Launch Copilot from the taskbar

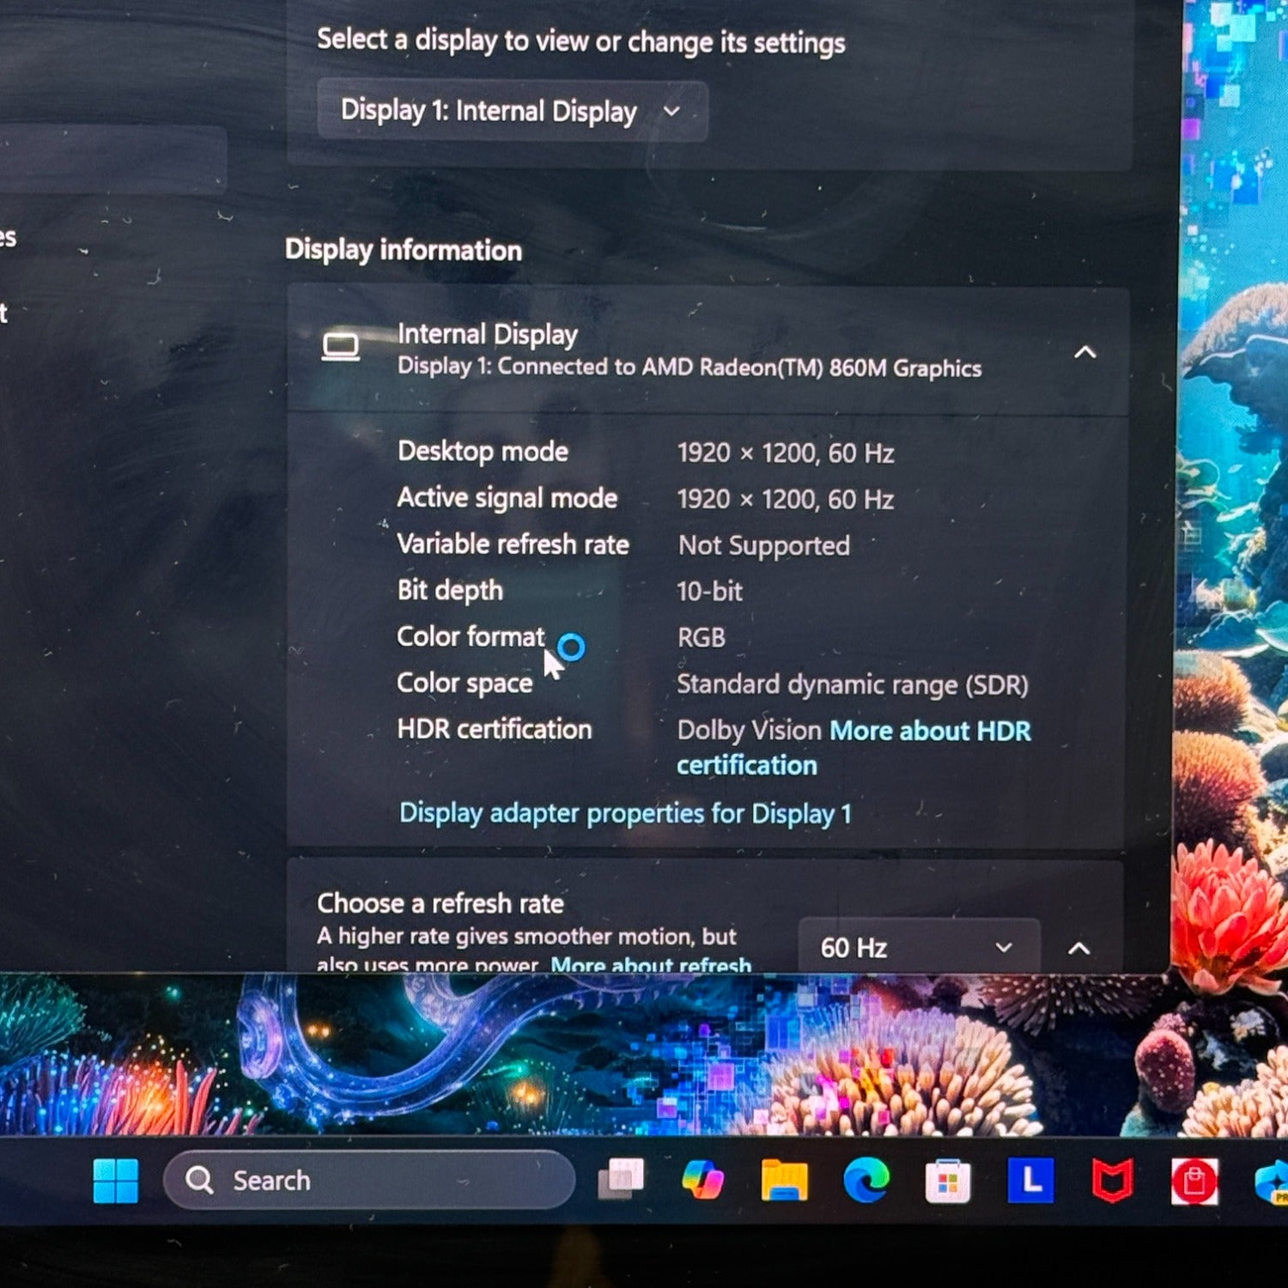point(702,1180)
